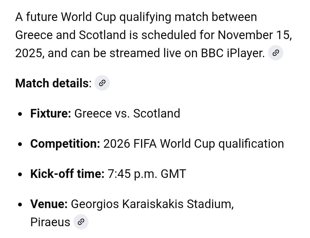
Task: Click the Greece vs. Scotland text
Action: tap(127, 113)
